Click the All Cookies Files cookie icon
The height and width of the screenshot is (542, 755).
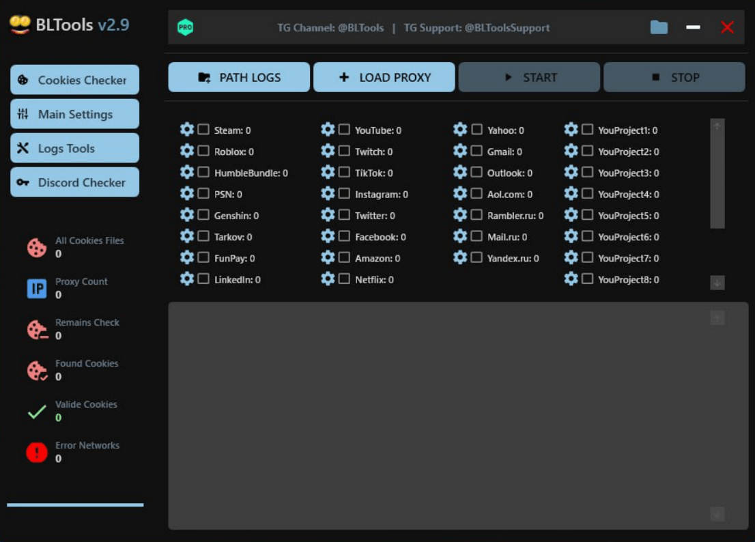tap(37, 247)
